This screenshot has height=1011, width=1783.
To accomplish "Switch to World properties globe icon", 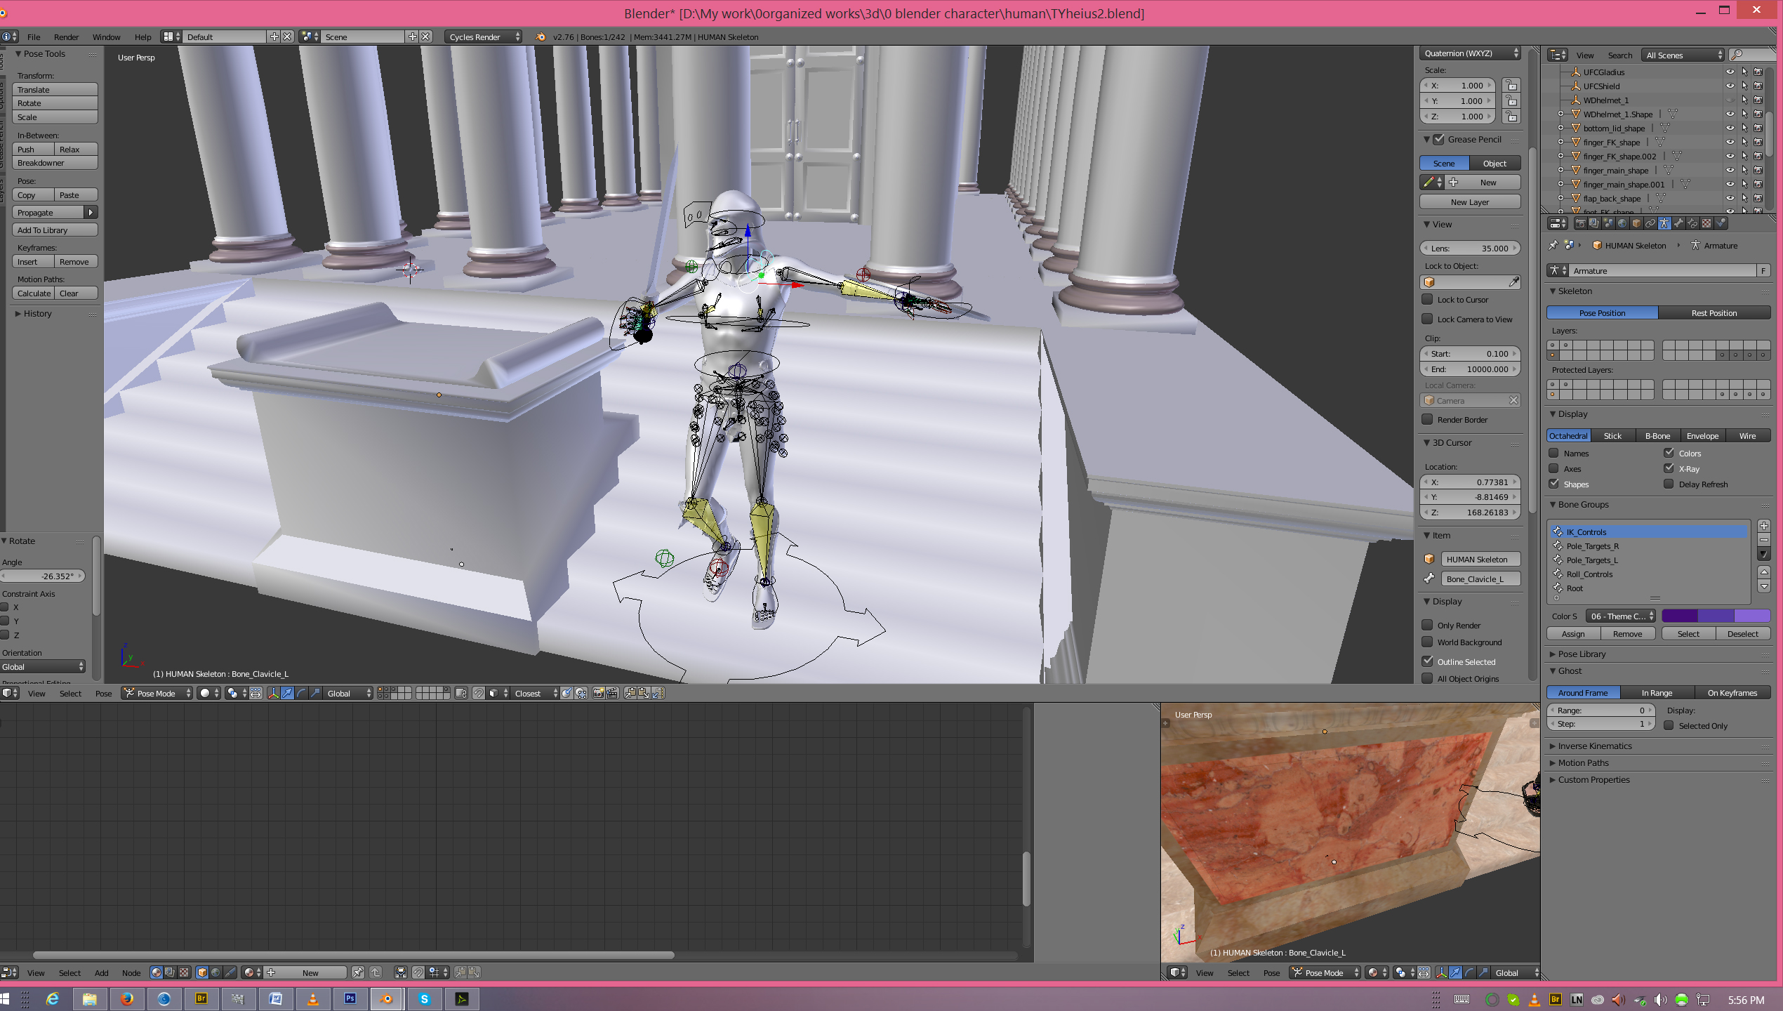I will 1622,223.
